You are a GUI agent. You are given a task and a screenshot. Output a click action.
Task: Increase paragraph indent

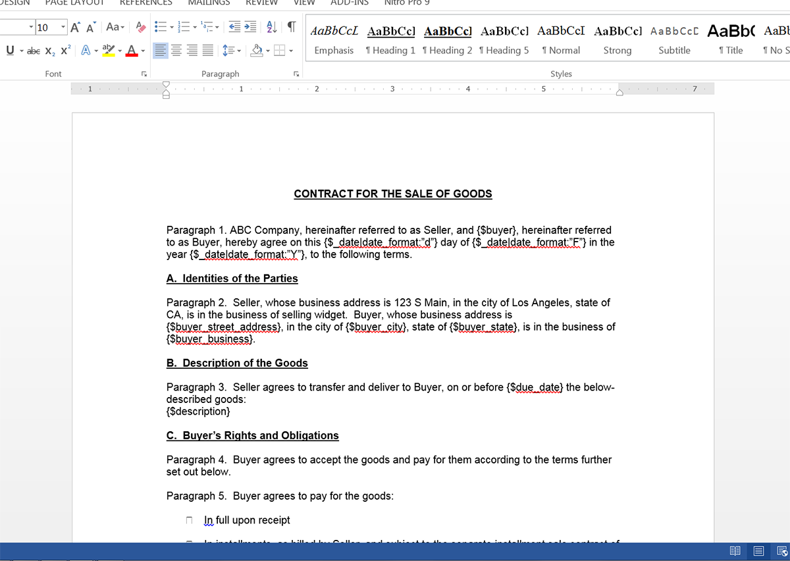click(251, 27)
